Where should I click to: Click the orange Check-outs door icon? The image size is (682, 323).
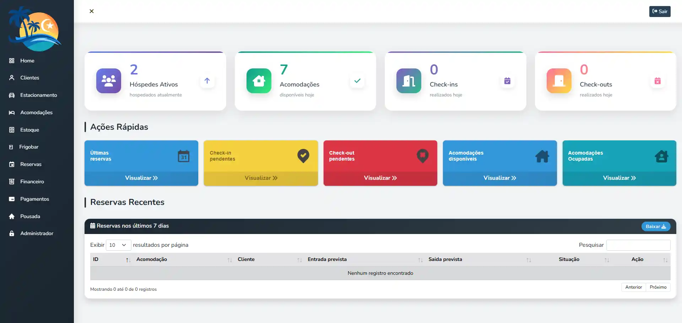click(x=559, y=81)
